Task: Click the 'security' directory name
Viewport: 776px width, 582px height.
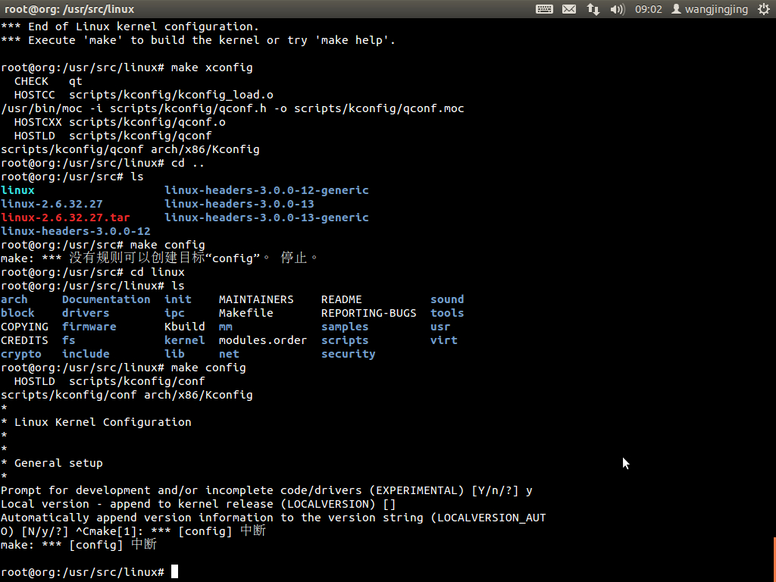Action: point(349,355)
